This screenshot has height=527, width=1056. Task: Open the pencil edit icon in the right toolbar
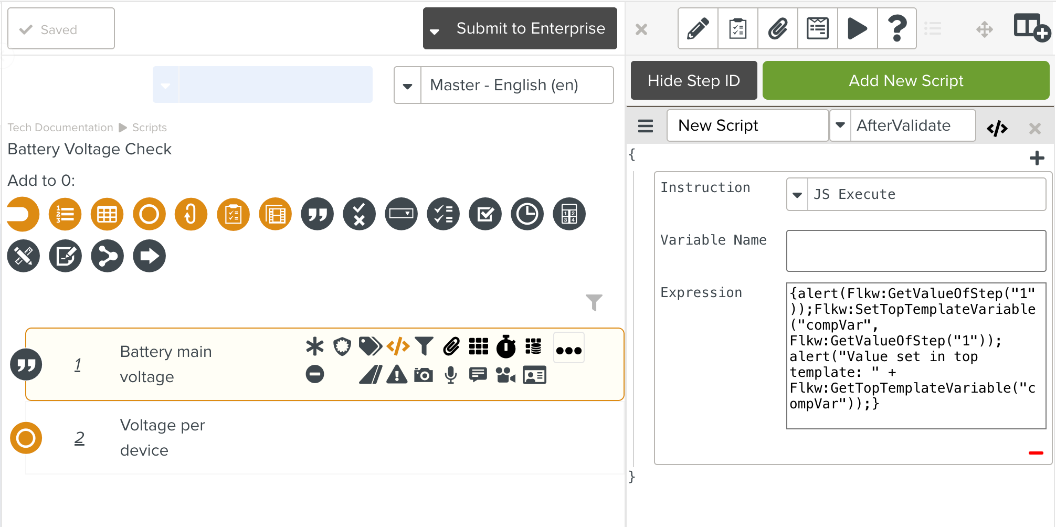click(697, 28)
